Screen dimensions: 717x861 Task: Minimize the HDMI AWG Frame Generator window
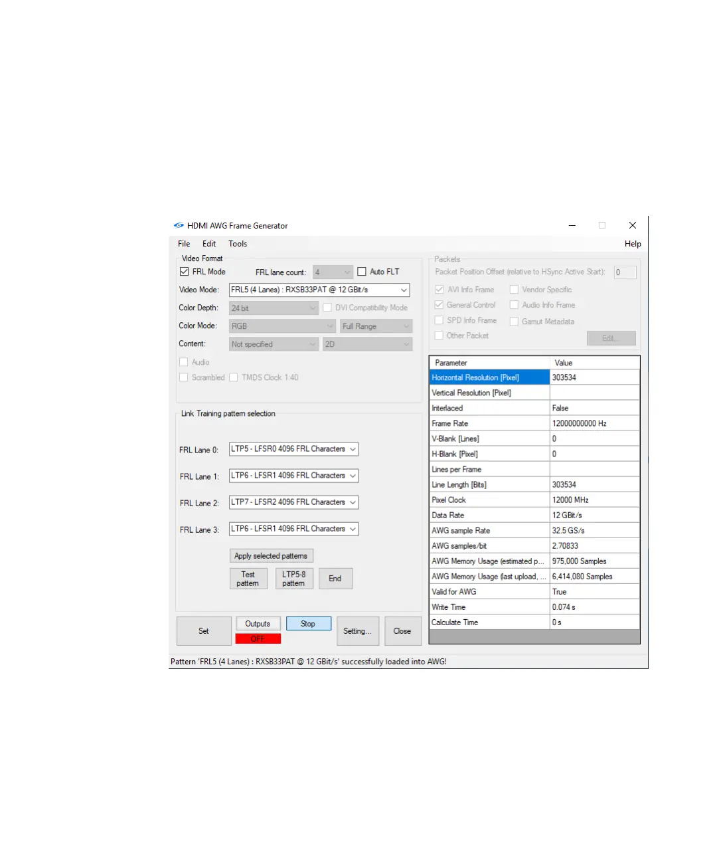(572, 225)
